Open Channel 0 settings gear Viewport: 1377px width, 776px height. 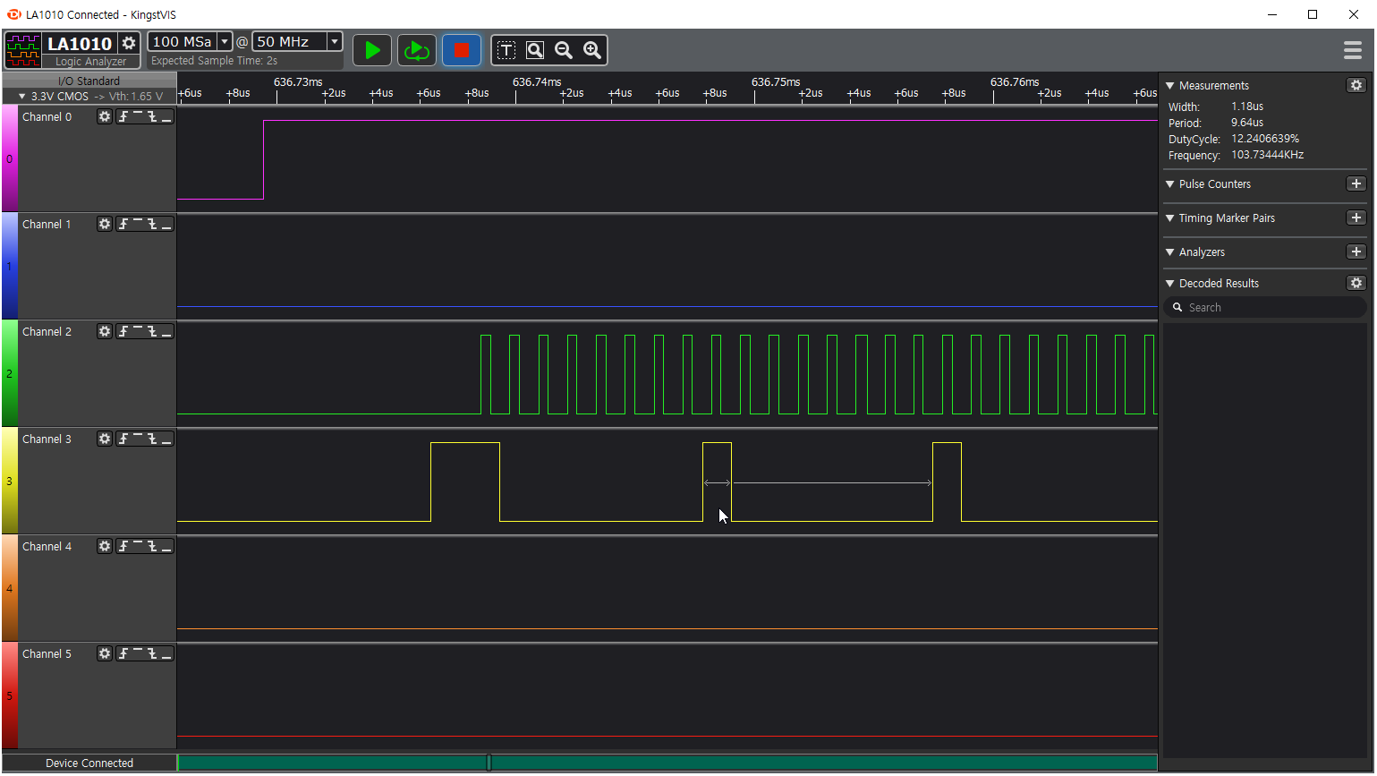(x=105, y=116)
